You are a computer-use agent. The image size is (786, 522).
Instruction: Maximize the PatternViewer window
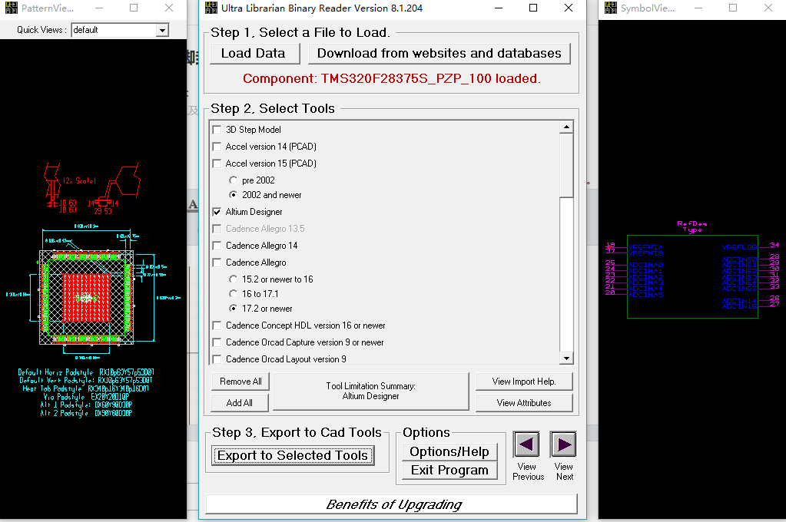click(134, 8)
